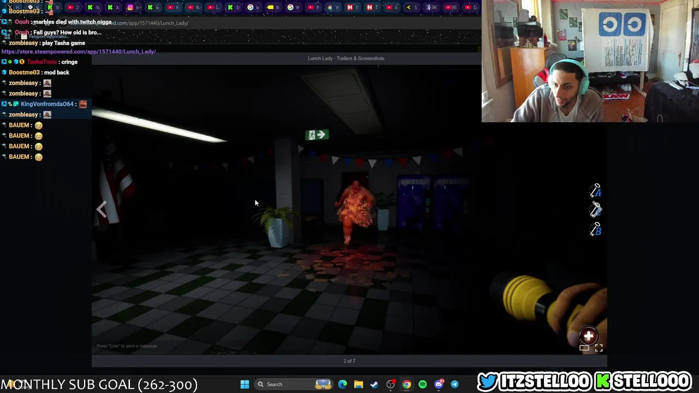Open Telegram from the taskbar

(x=454, y=384)
